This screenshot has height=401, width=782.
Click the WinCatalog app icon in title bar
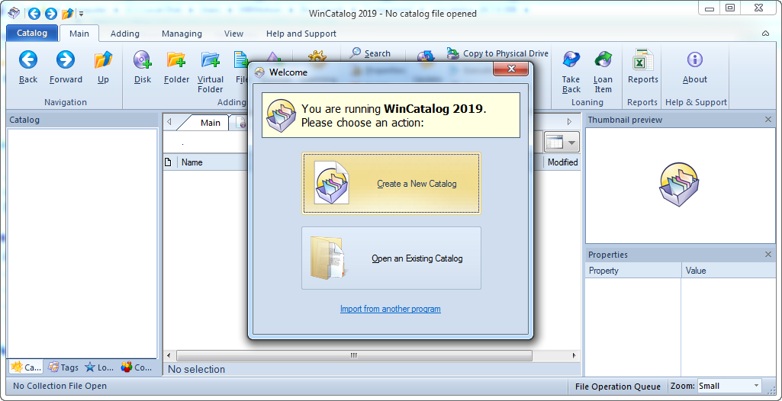coord(14,13)
